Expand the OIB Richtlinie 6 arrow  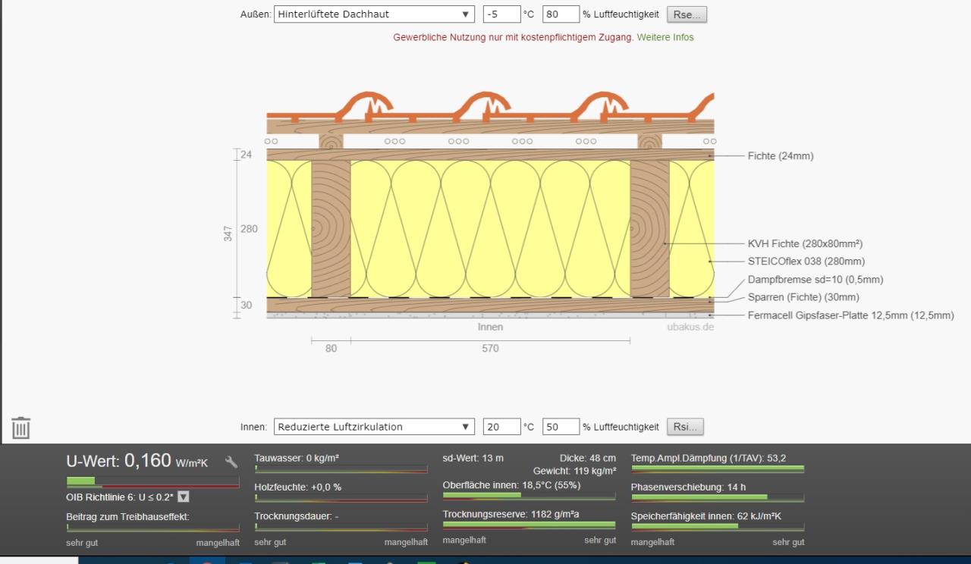[x=183, y=497]
